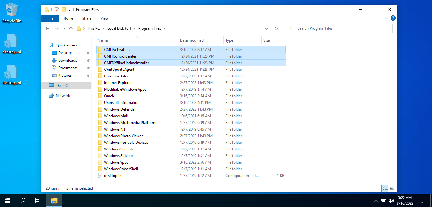
Task: Select the Internet Explorer folder
Action: pos(191,83)
